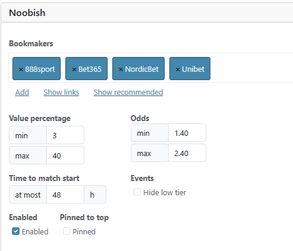Remove Bet365 using the x icon

74,69
